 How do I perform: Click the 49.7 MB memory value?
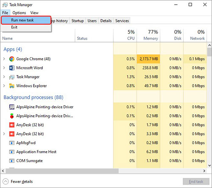[x=151, y=86]
